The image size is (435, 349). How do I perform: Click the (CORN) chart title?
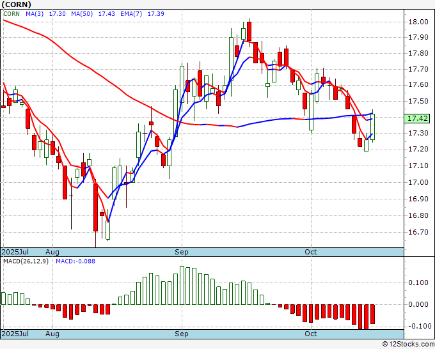(x=17, y=4)
